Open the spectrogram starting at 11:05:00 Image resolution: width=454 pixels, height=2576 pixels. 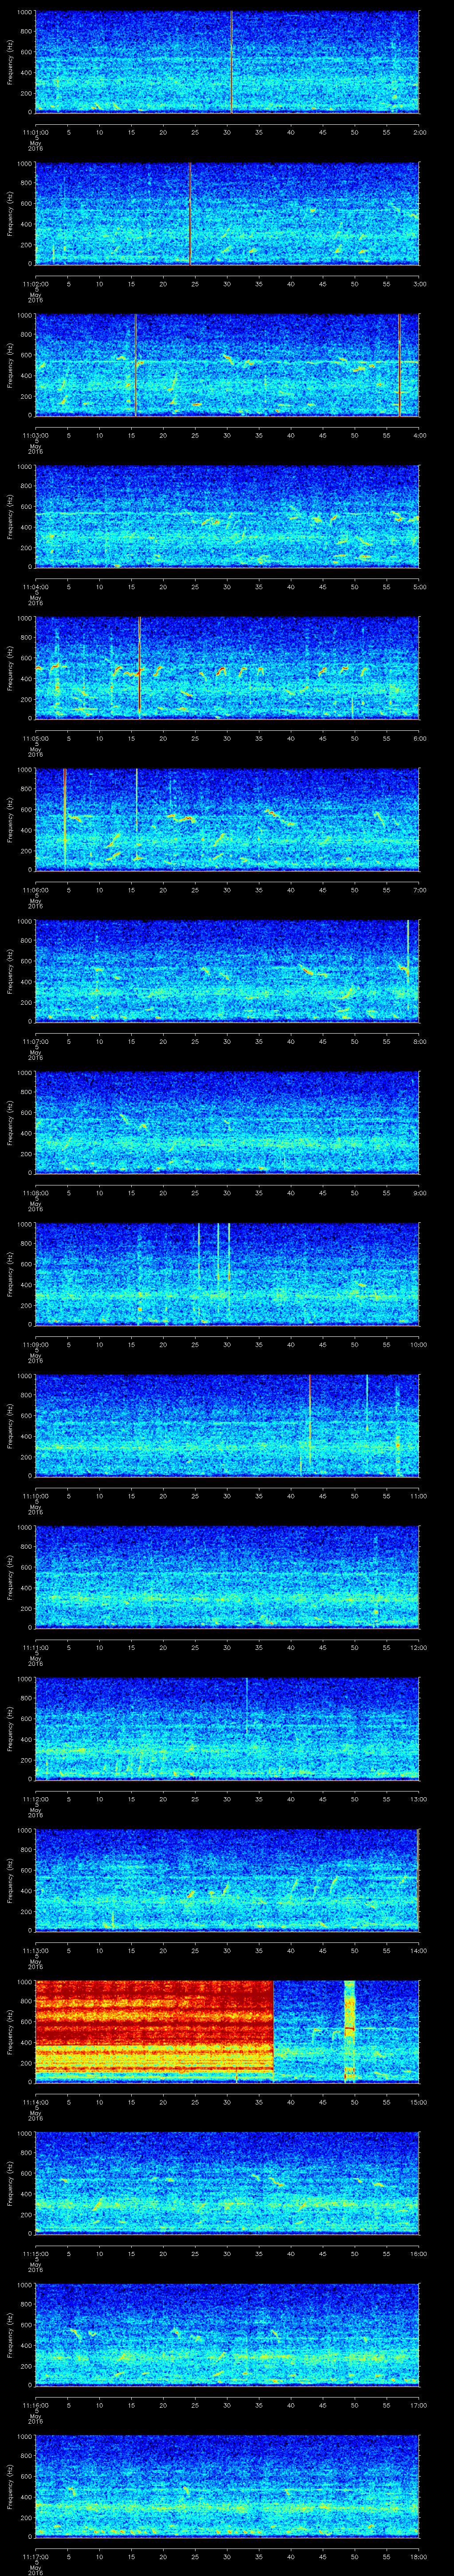click(x=227, y=668)
